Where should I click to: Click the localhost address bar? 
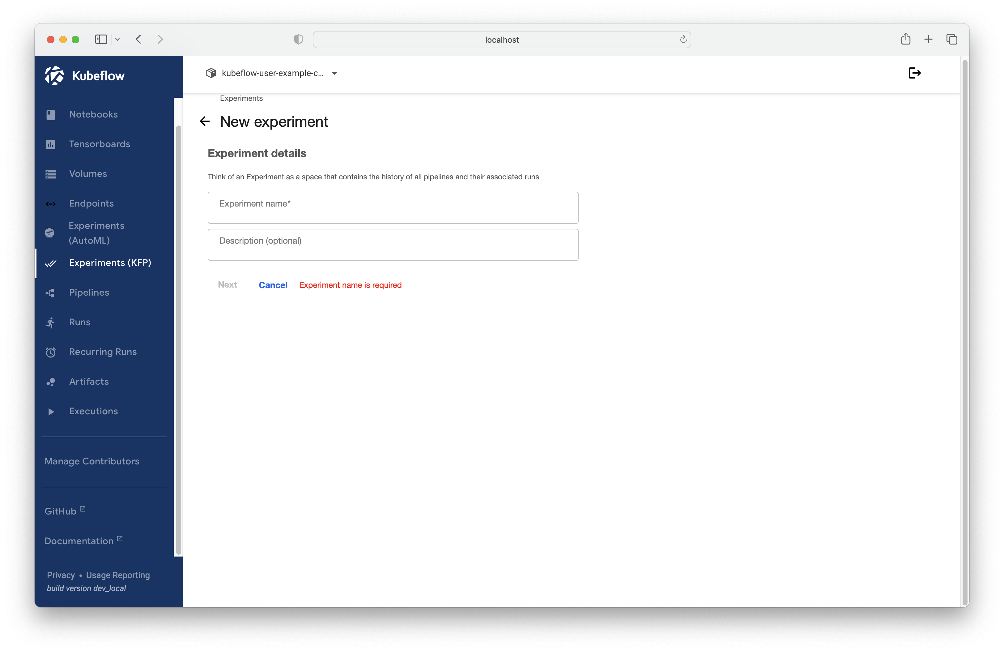[x=502, y=40]
